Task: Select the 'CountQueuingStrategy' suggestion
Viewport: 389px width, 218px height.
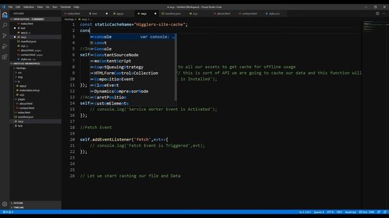Action: coord(133,67)
